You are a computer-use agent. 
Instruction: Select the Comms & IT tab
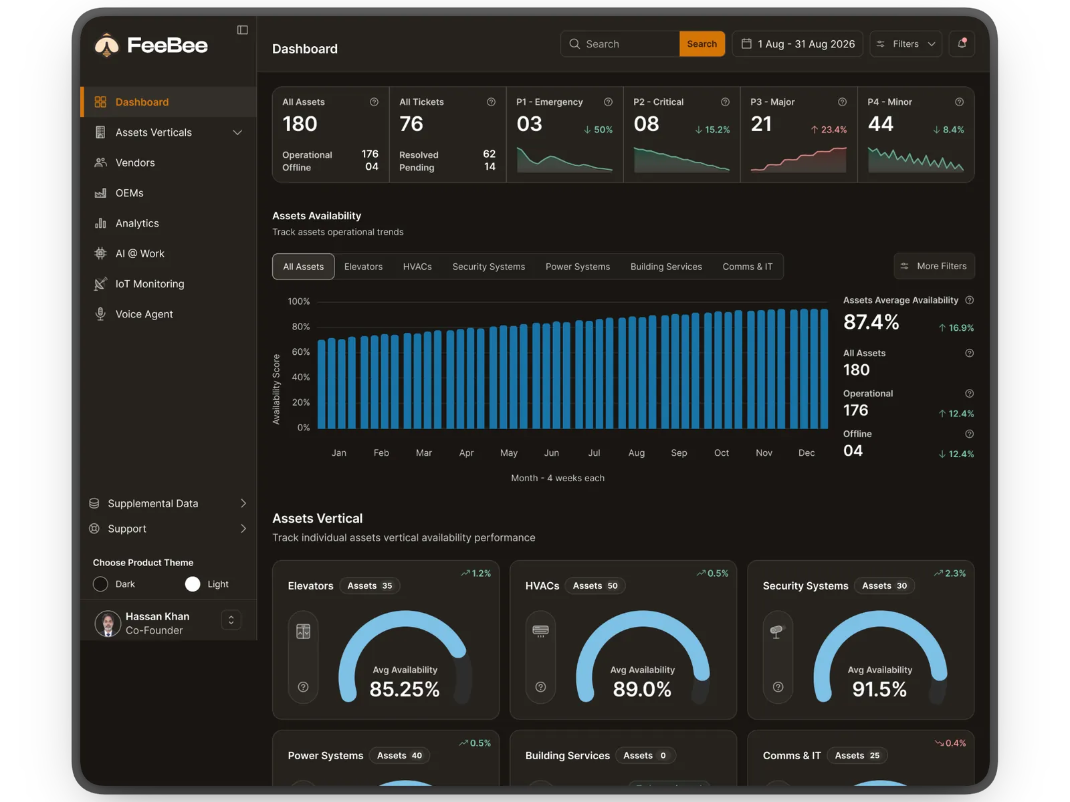(x=747, y=267)
